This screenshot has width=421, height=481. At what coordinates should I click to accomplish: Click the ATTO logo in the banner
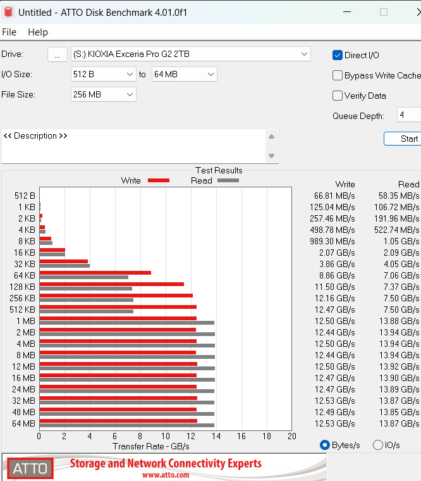(x=30, y=469)
